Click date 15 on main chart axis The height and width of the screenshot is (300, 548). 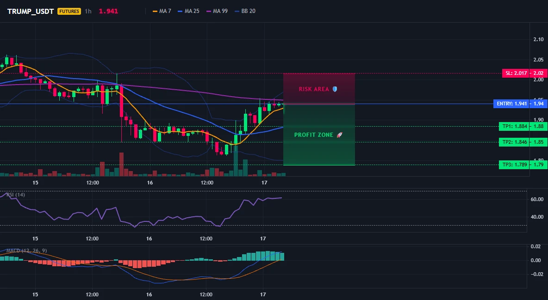pos(35,183)
